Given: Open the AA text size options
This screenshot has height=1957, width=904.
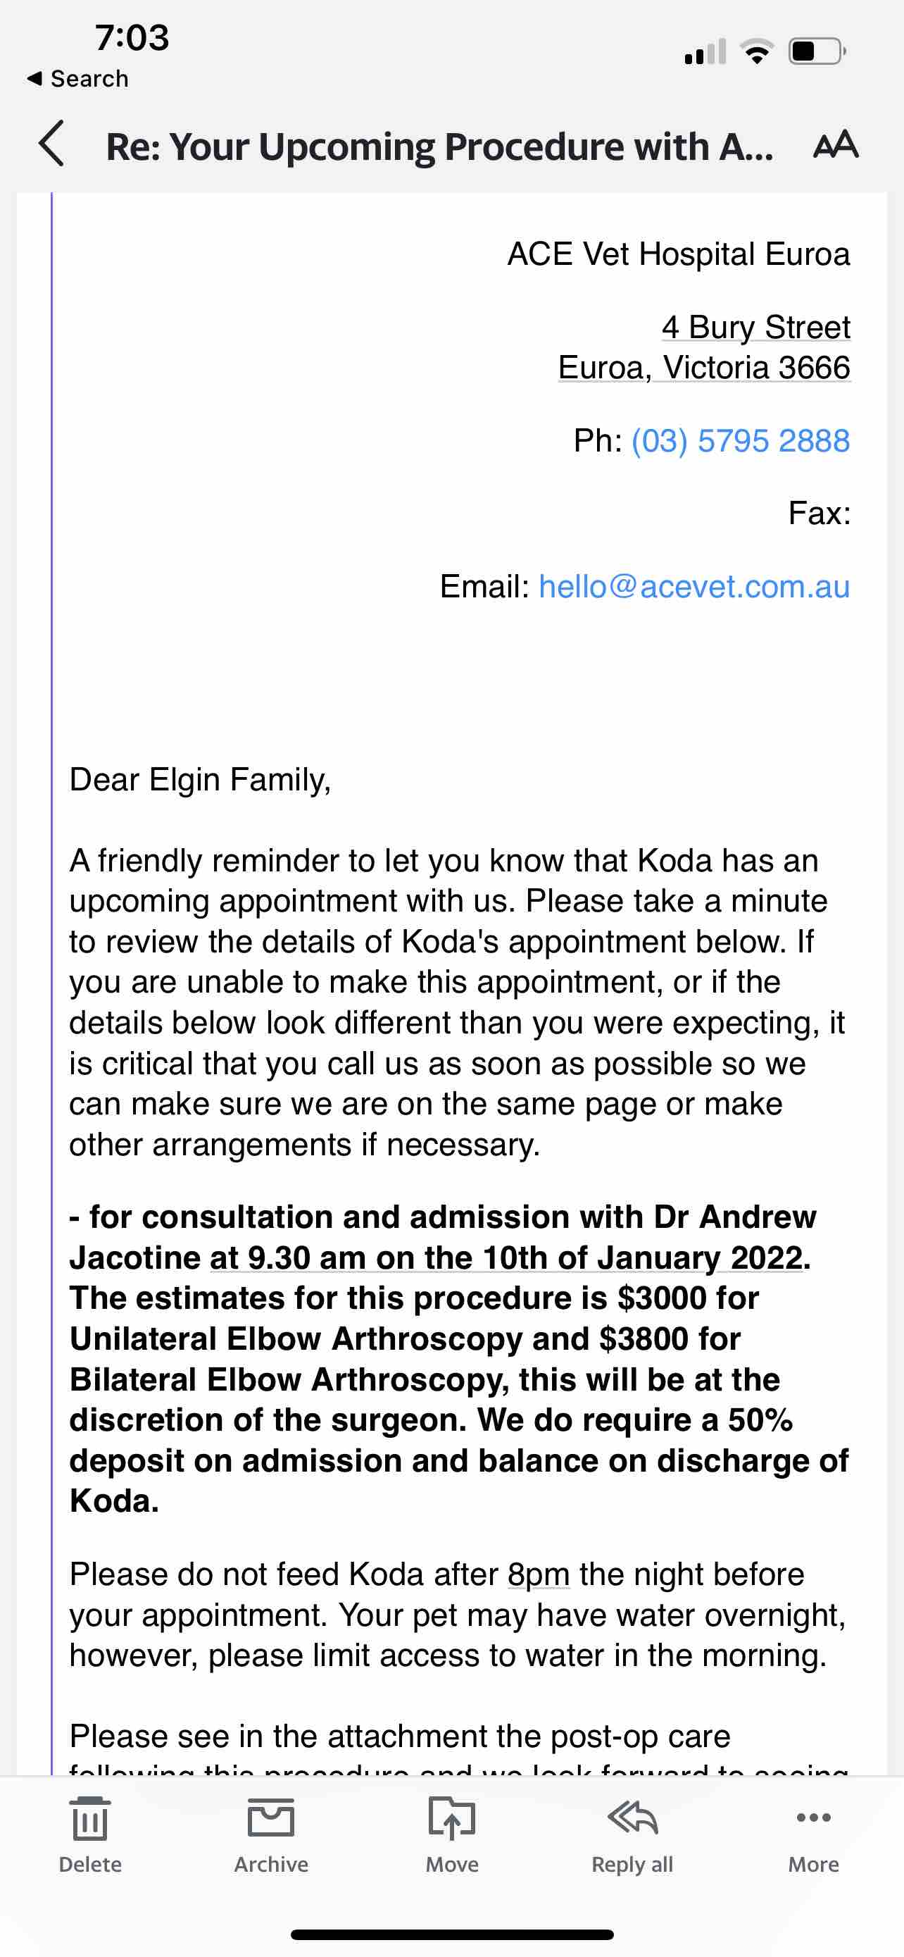Looking at the screenshot, I should point(836,144).
